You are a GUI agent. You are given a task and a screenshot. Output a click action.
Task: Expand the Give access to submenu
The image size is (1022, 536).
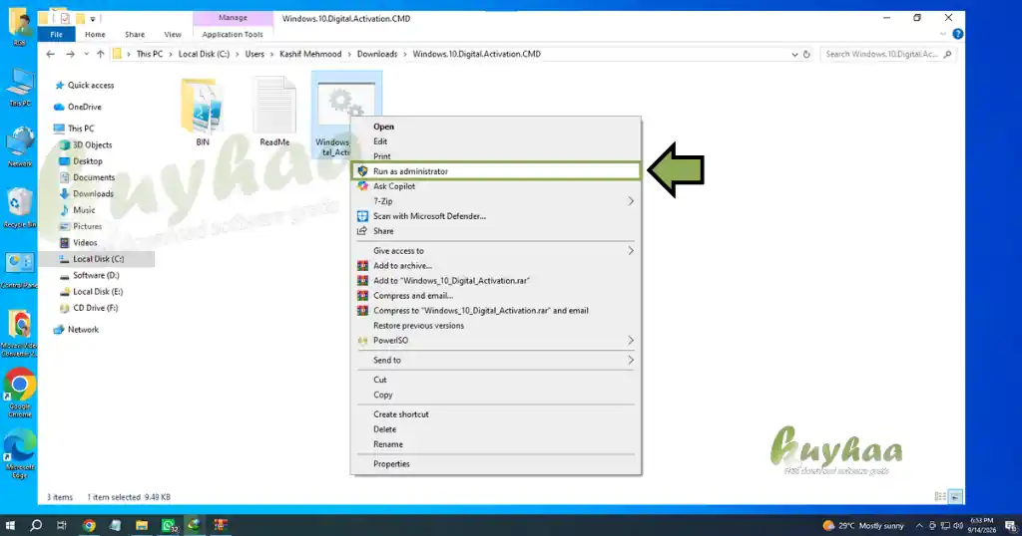[495, 250]
